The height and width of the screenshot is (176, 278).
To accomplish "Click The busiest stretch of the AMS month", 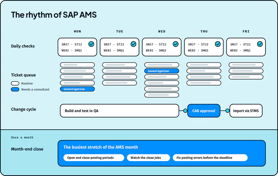I will coord(100,147).
